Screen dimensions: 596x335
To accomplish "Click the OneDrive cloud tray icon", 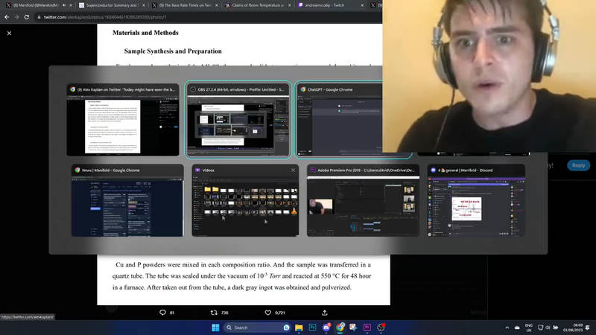I will pyautogui.click(x=517, y=328).
